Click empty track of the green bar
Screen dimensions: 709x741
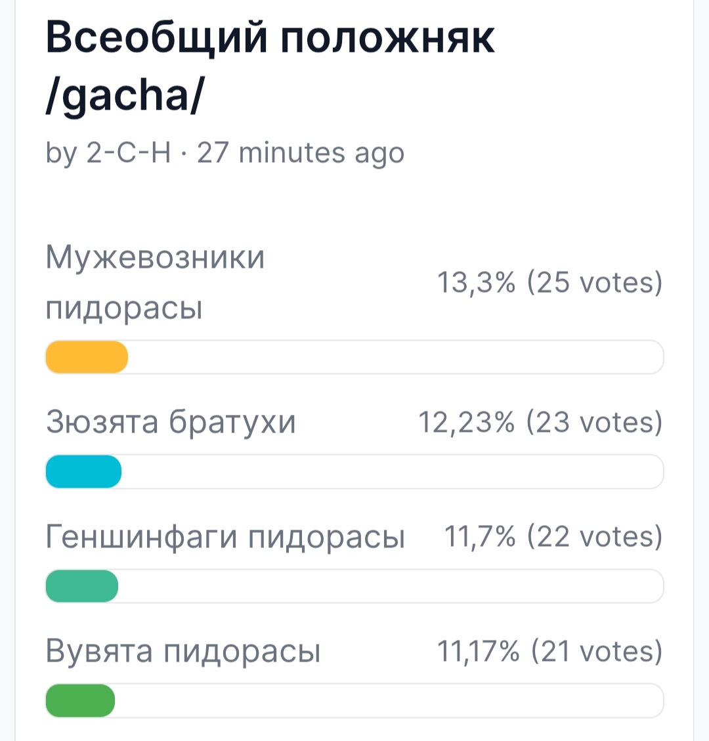click(389, 700)
